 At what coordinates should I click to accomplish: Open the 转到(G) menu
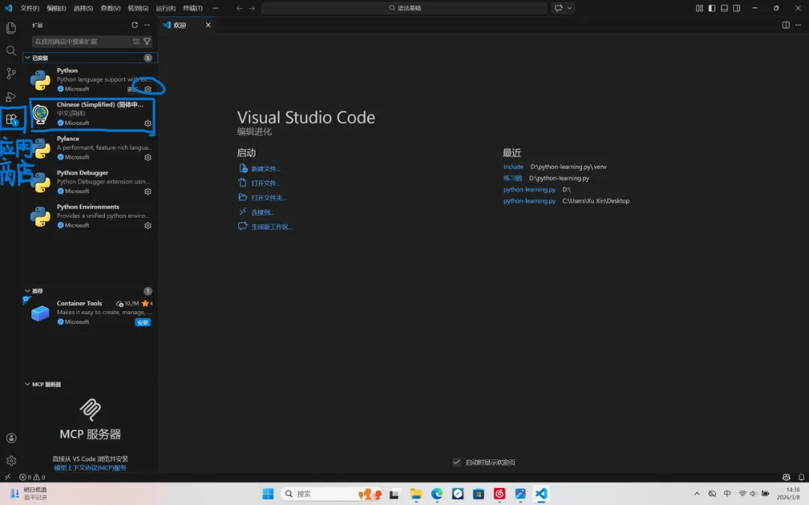138,8
